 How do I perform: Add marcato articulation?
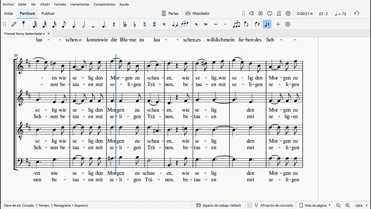coord(196,24)
